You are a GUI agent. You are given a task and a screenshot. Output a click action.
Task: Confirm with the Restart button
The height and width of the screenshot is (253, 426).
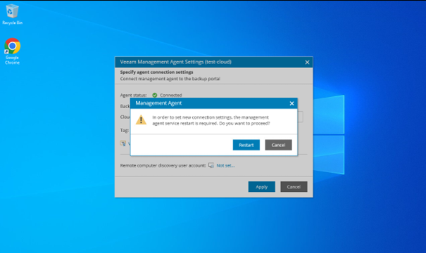point(246,145)
